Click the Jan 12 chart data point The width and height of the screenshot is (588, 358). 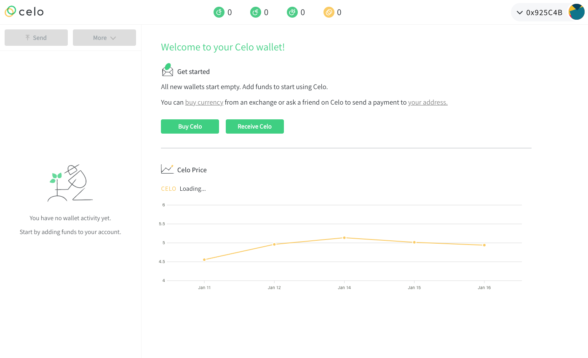(274, 244)
